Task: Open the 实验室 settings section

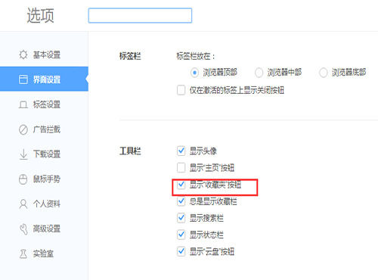Action: 44,254
